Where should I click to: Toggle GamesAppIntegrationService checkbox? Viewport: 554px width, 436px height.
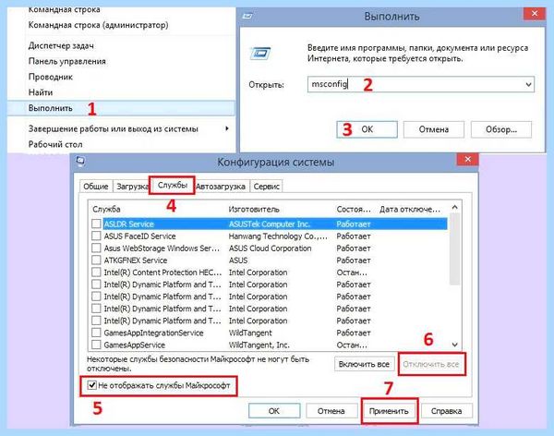pos(96,333)
